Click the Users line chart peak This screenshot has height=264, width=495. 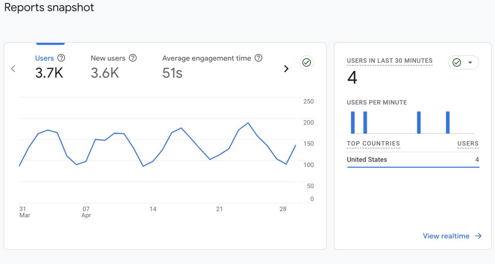[247, 123]
